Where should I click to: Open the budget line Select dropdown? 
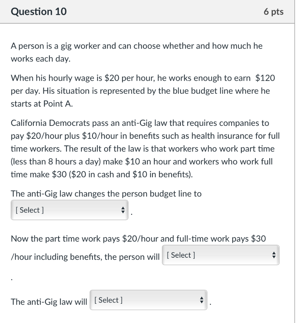[x=70, y=210]
